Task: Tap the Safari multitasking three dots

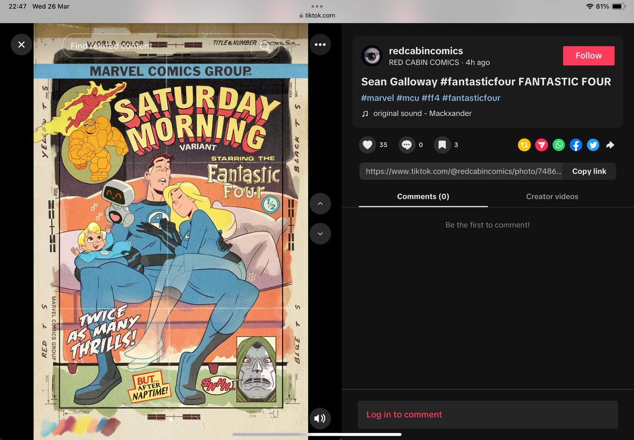Action: point(317,6)
